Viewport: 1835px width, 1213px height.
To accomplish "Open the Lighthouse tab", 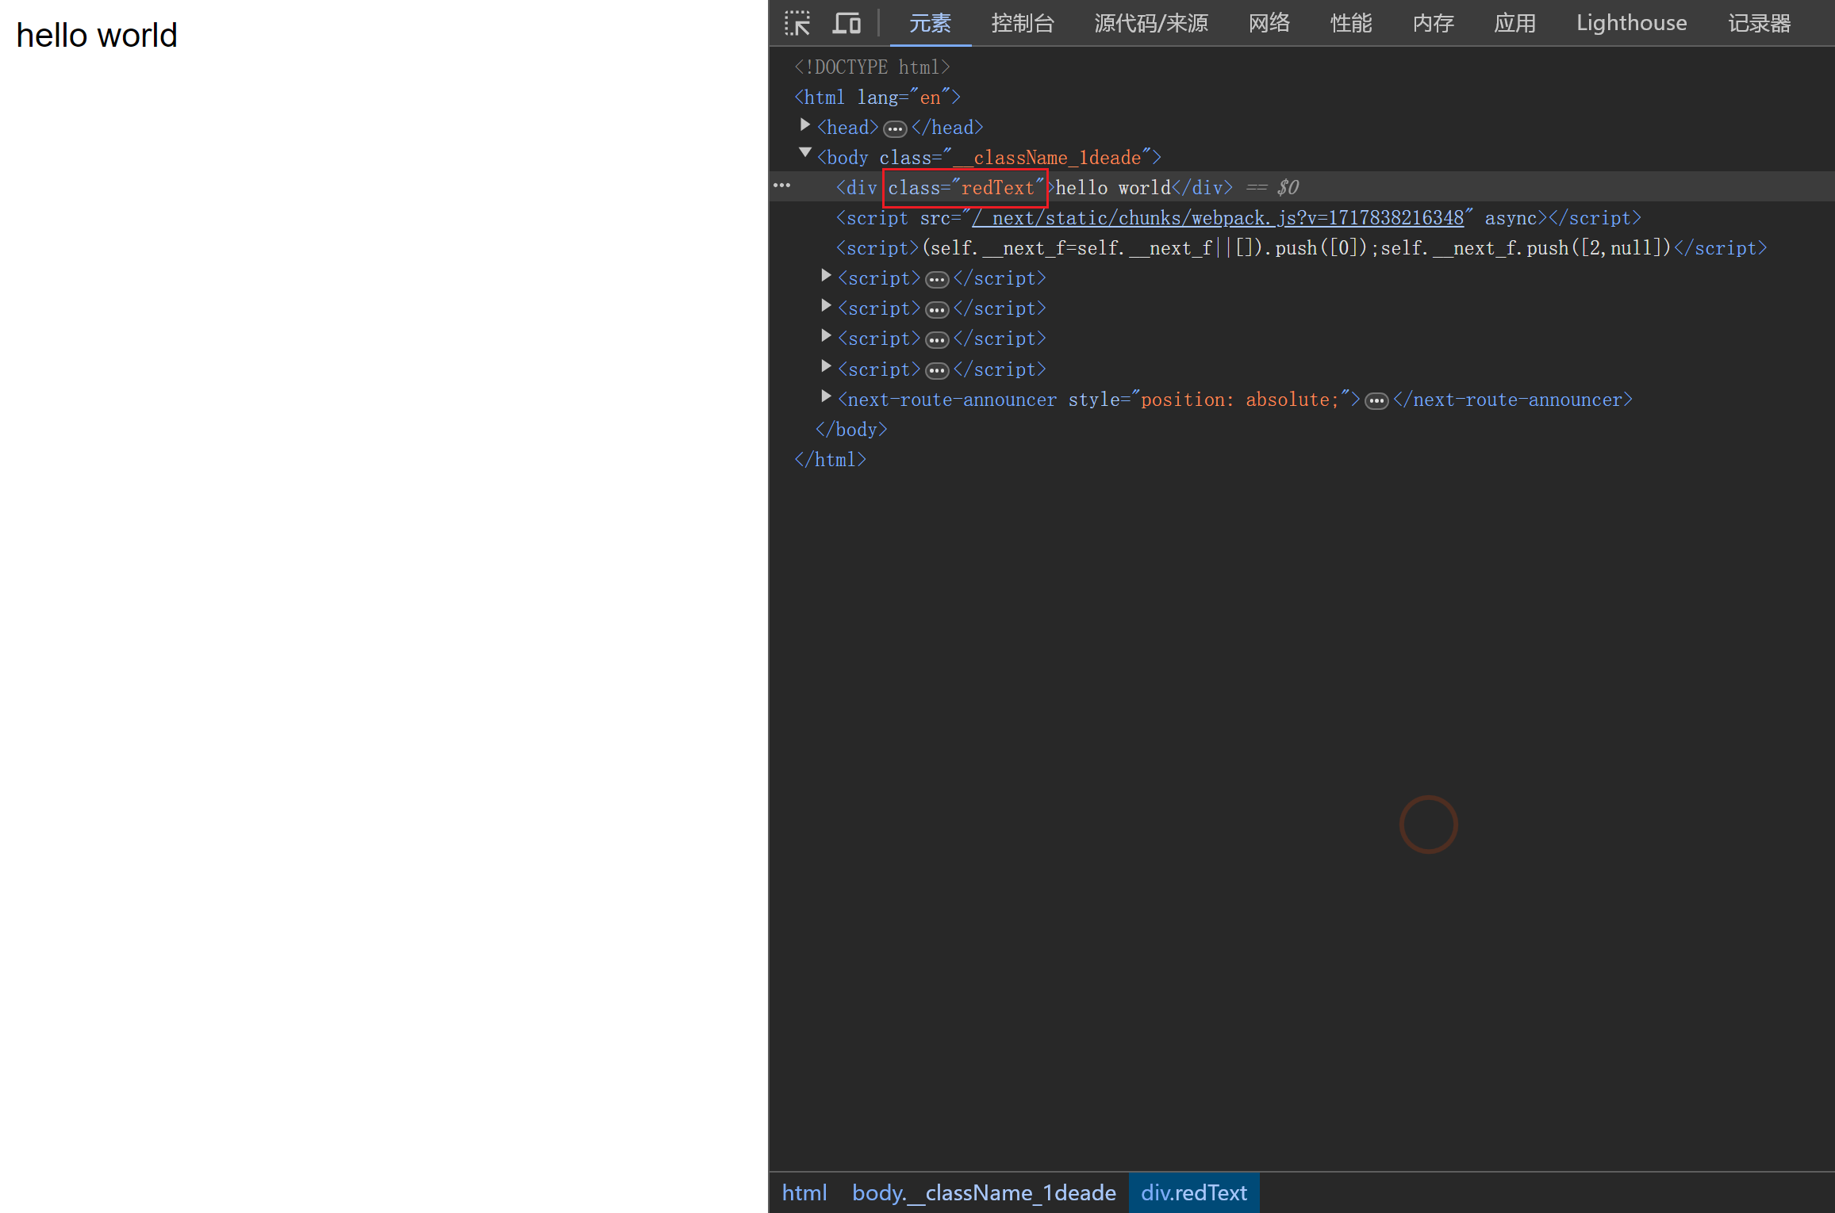I will [x=1631, y=23].
